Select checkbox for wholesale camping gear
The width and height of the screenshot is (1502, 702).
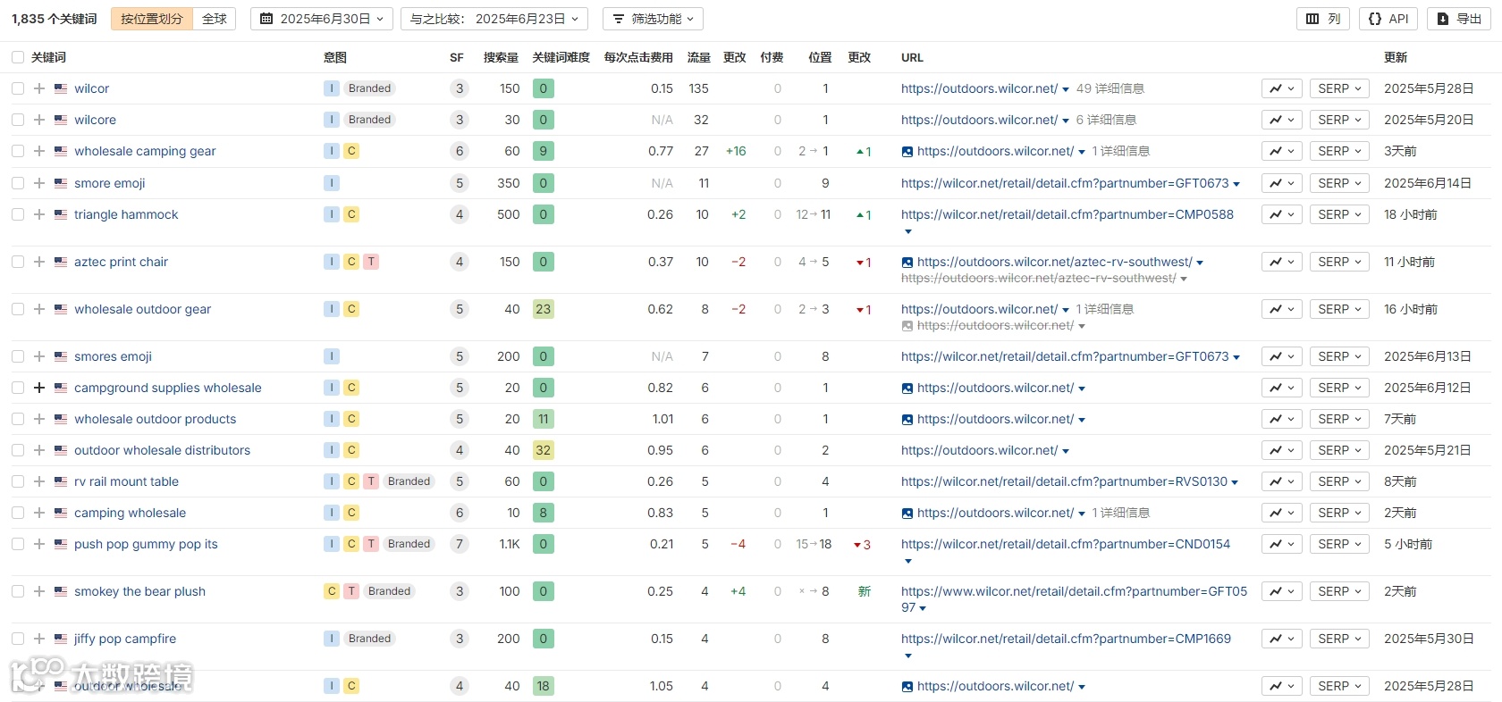pyautogui.click(x=18, y=151)
